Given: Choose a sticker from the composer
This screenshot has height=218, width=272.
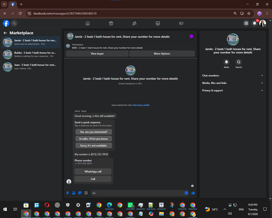Looking at the screenshot, I should [x=80, y=193].
